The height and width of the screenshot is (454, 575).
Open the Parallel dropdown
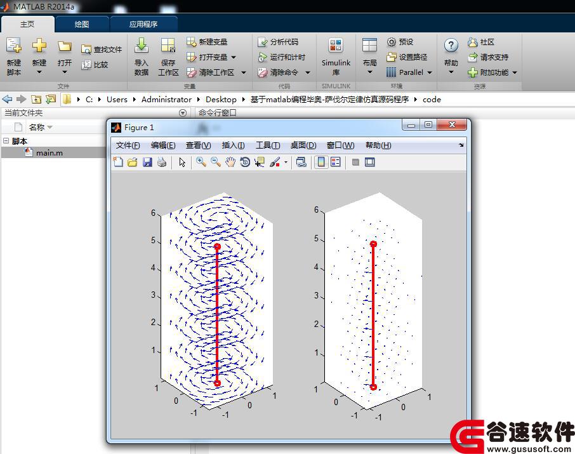409,72
